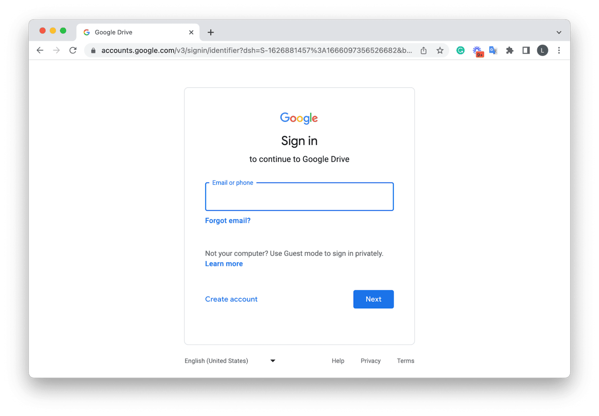Viewport: 599px width, 416px height.
Task: Click the page reload icon
Action: pos(73,50)
